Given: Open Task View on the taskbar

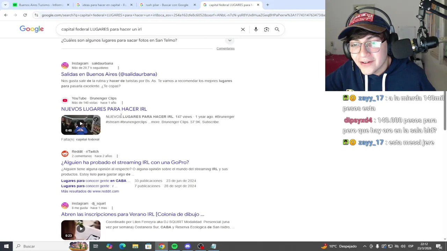Looking at the screenshot, I should click(95, 246).
